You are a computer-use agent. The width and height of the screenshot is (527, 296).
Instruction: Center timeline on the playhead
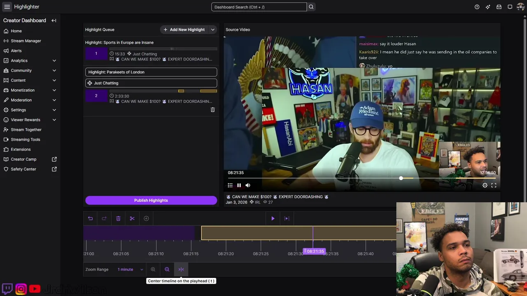tap(181, 270)
